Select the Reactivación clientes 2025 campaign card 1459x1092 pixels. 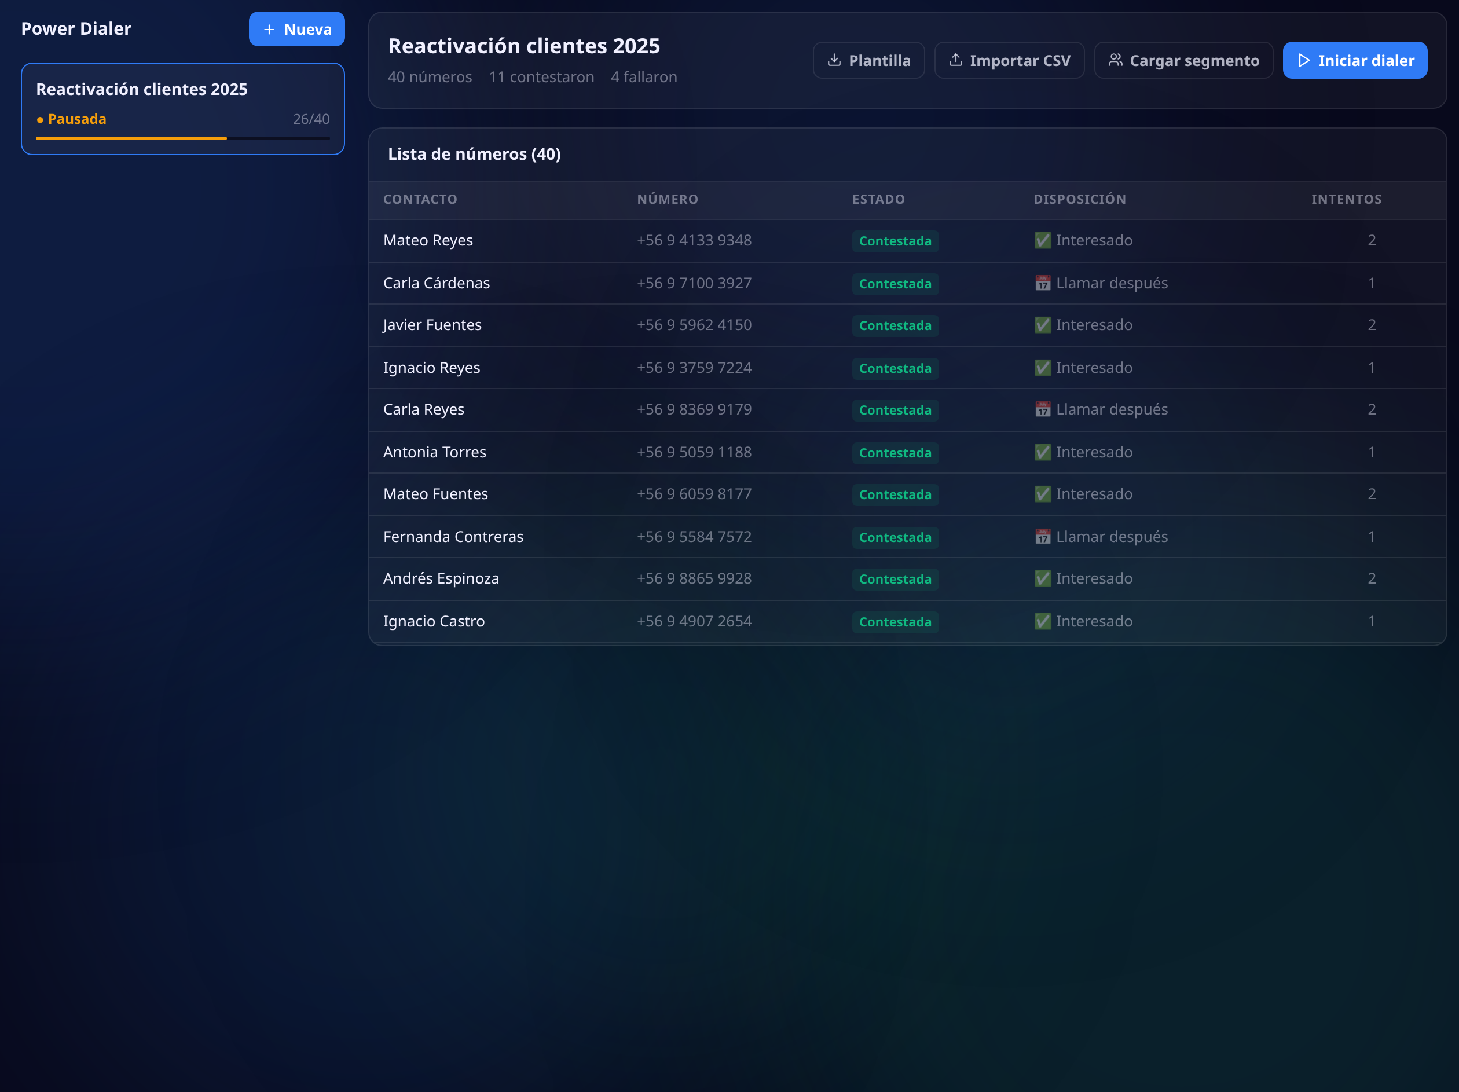(183, 109)
